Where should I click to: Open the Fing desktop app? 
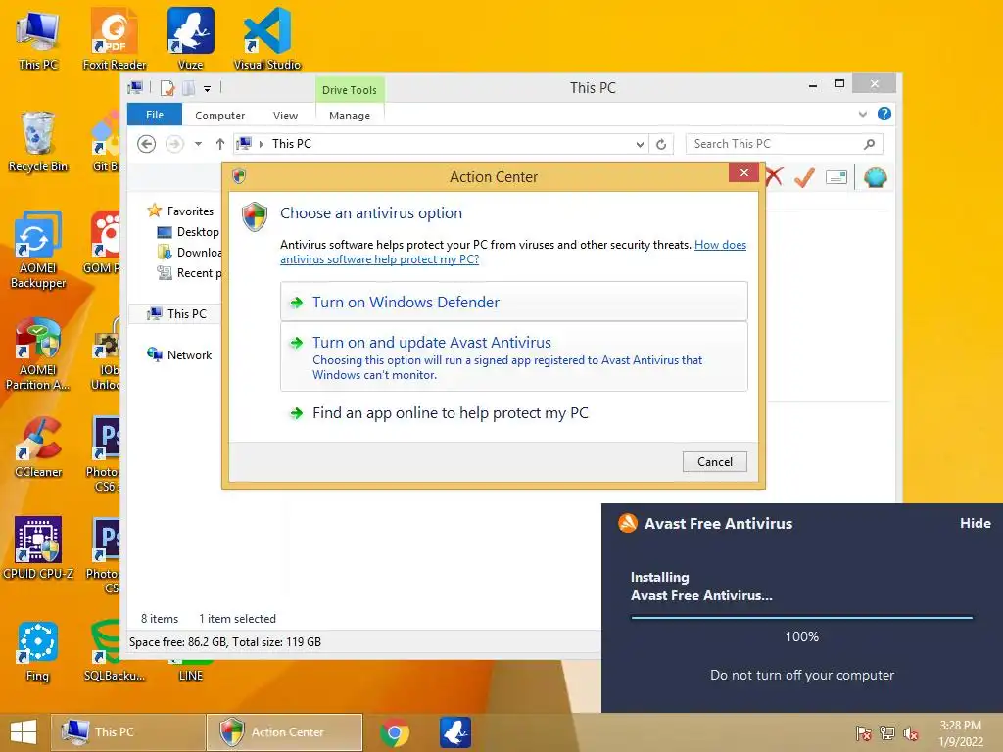38,651
